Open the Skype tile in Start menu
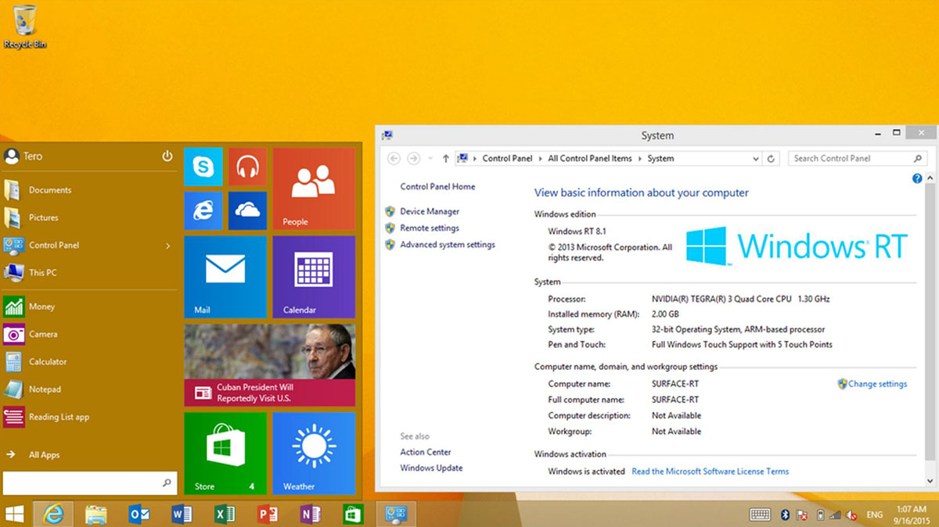 [x=203, y=165]
